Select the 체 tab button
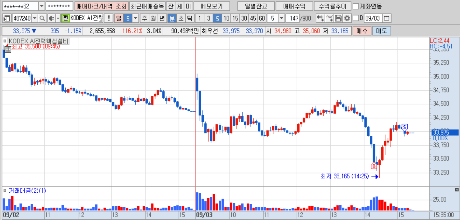Viewport: 460px width, 220px height. pos(179,6)
